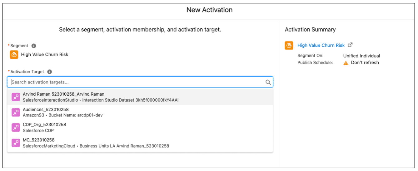This screenshot has width=418, height=171.
Task: Click the selected segment name High Value Churn Risk
Action: click(x=45, y=55)
